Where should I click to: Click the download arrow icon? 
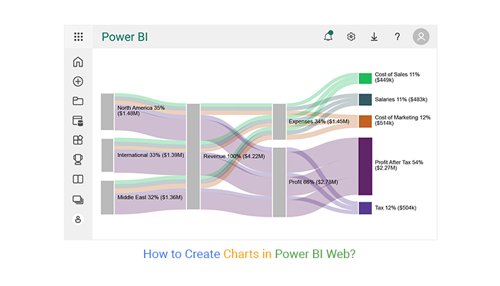pos(374,37)
